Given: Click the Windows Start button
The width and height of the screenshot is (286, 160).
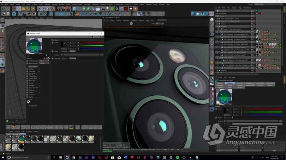Looking at the screenshot, I should [x=3, y=158].
